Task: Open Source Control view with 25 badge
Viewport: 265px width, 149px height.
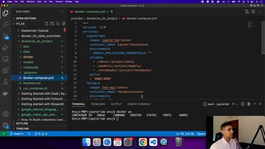Action: (x=5, y=36)
